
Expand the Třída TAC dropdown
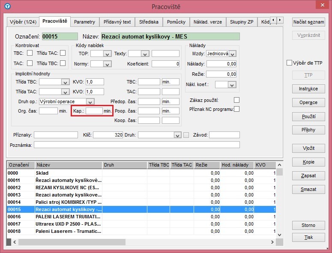tap(65, 92)
